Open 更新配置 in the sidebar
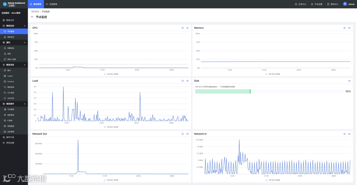The image size is (357, 185). coord(14,126)
